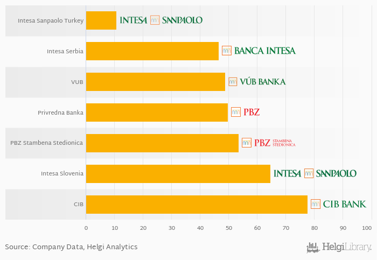Click the 50 tick label on x-axis
This screenshot has width=377, height=260.
click(x=229, y=228)
